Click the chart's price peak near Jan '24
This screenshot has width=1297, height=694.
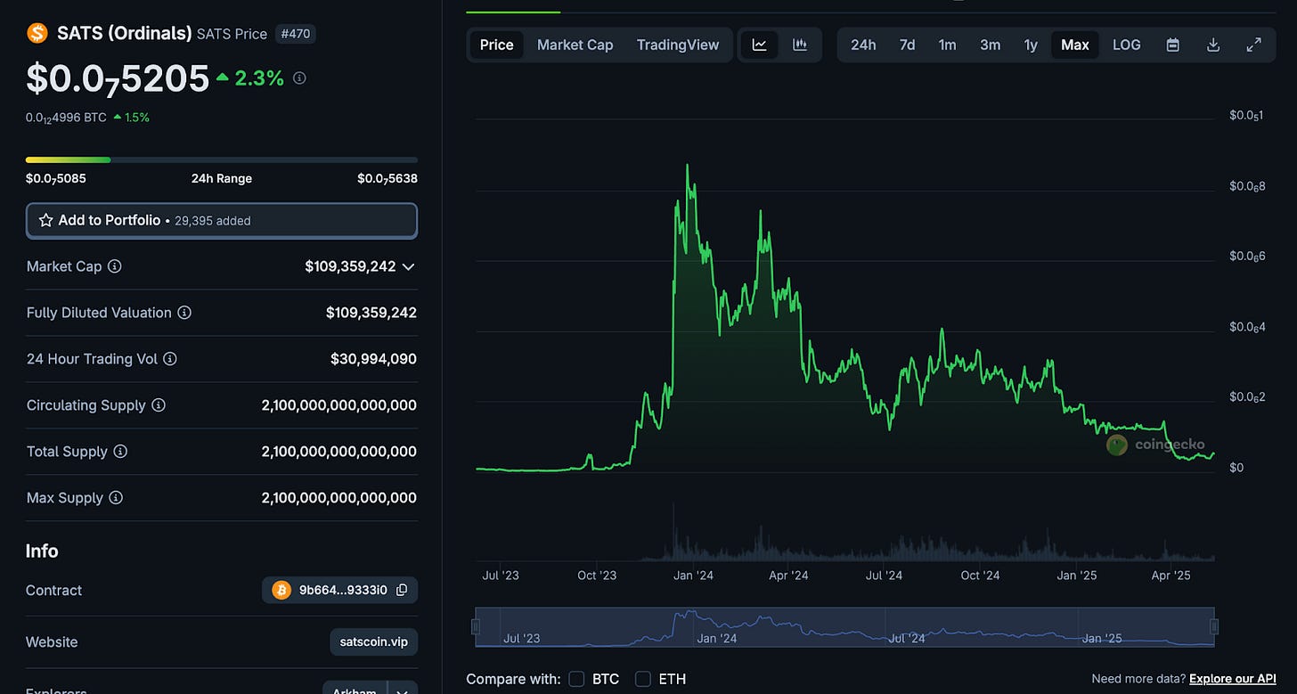pos(687,165)
